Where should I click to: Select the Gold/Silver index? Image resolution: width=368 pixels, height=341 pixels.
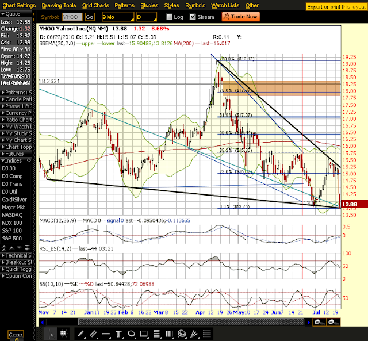pos(16,200)
